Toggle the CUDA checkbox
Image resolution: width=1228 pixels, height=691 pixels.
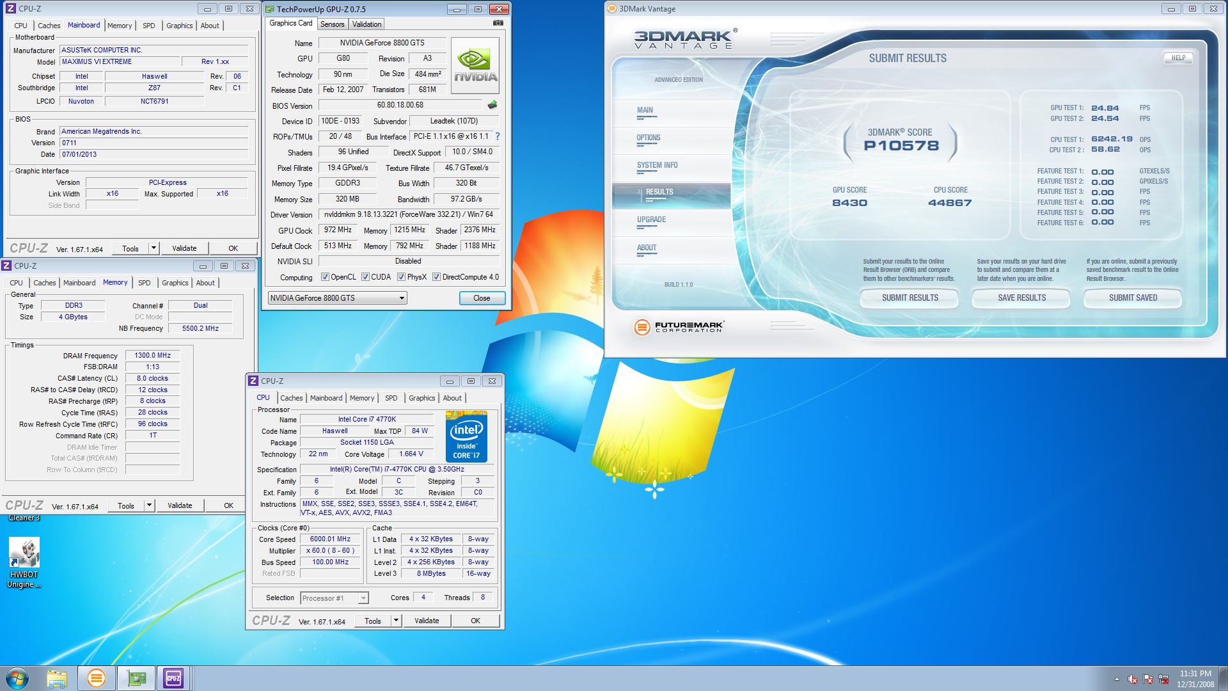[x=365, y=277]
